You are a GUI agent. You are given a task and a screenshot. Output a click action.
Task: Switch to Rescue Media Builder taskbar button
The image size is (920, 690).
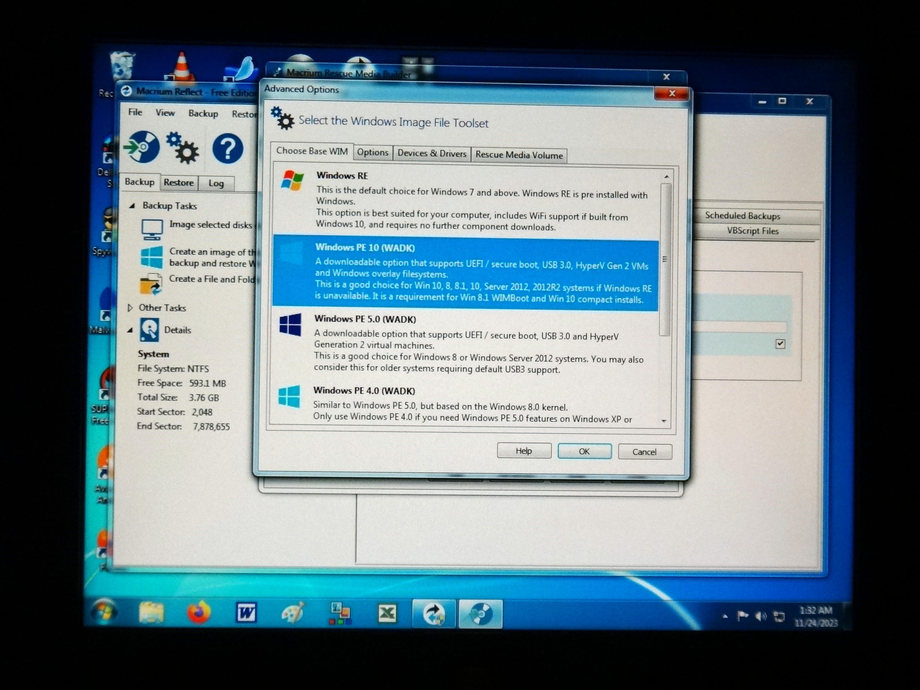pos(480,614)
